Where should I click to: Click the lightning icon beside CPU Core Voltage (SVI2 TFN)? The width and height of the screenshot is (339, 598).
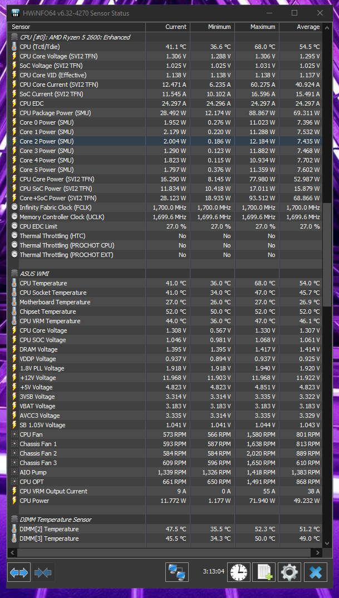pyautogui.click(x=14, y=56)
